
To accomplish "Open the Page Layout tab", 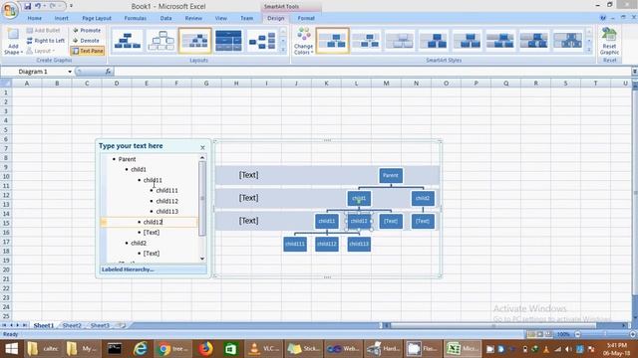I will coord(97,18).
